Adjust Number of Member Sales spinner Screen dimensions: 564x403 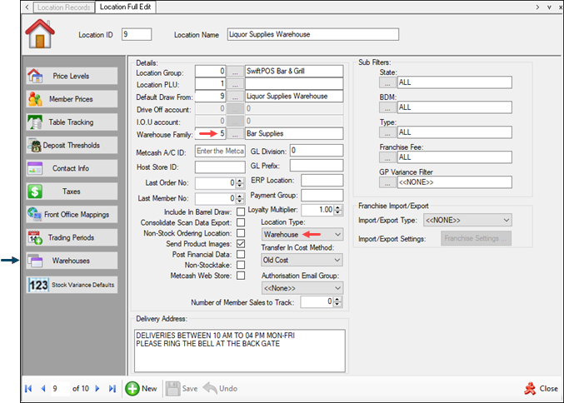(x=337, y=302)
